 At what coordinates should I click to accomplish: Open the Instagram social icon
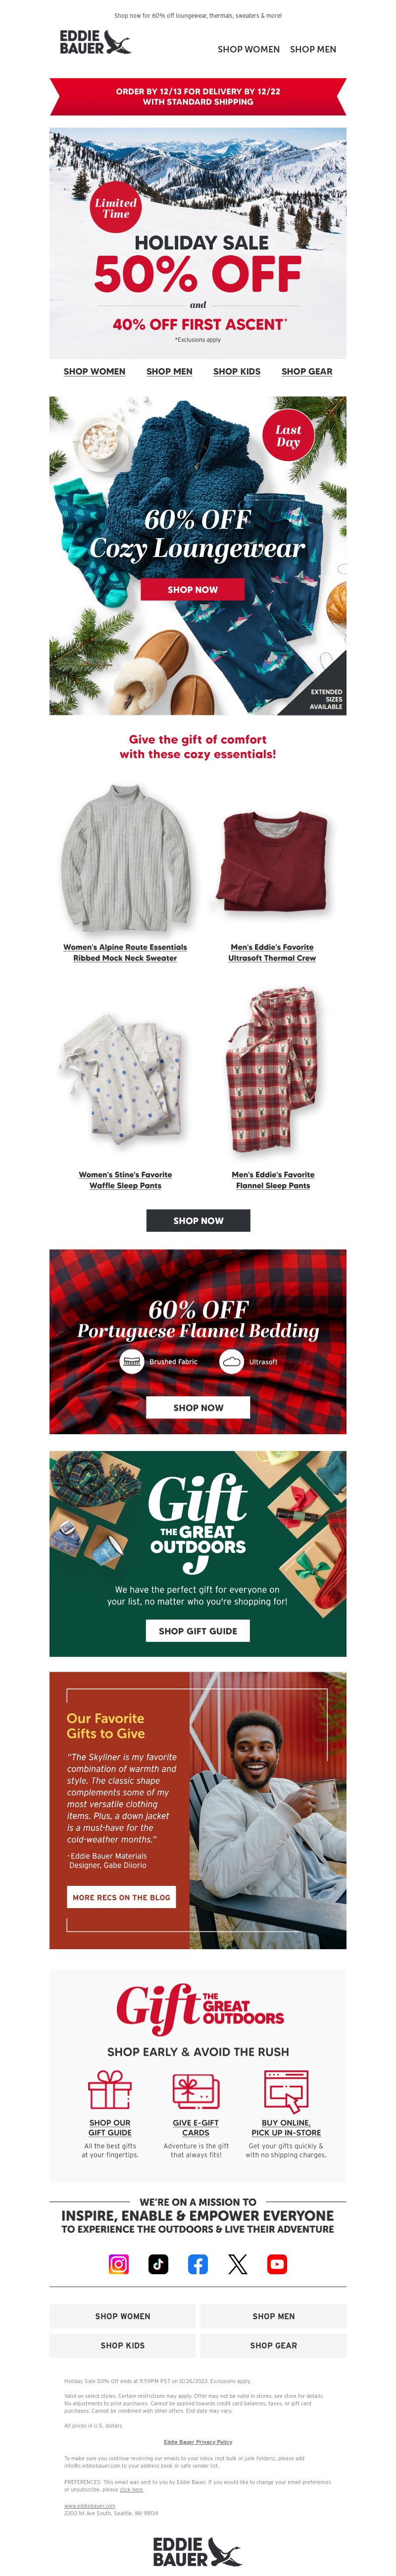coord(118,2264)
